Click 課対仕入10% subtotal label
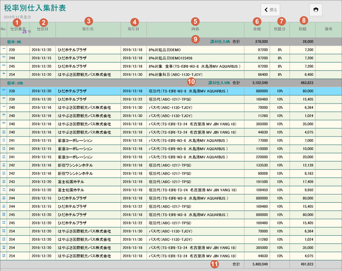 click(x=219, y=83)
